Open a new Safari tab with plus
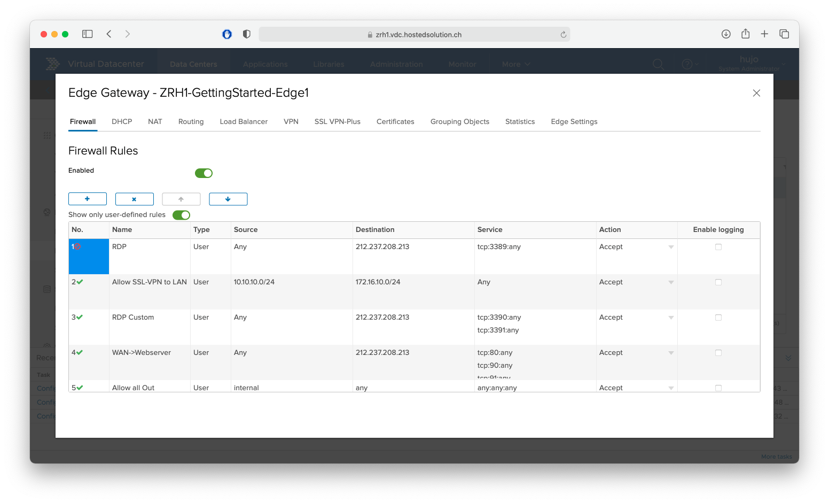829x503 pixels. (x=764, y=34)
